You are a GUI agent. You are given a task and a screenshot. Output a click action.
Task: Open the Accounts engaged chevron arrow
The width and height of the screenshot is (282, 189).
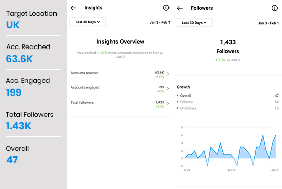168,89
